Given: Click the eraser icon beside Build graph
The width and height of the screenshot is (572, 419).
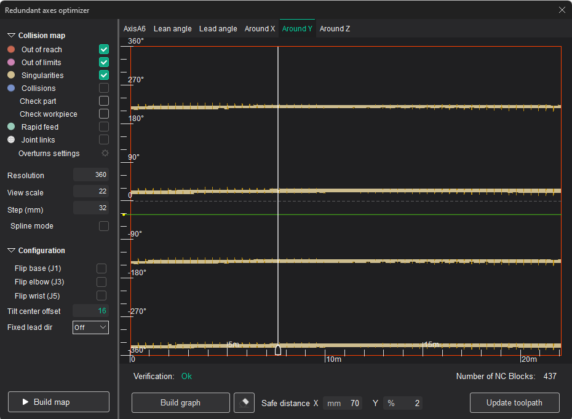Looking at the screenshot, I should [x=244, y=403].
